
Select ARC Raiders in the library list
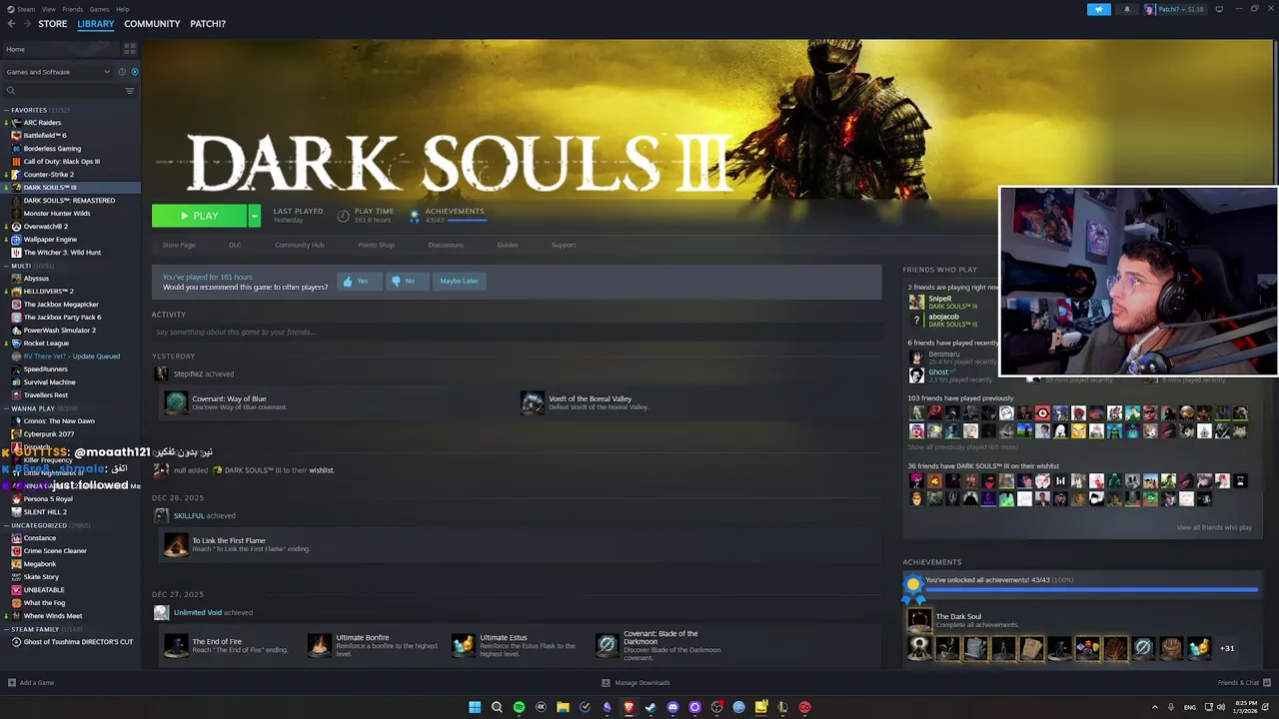pos(42,123)
